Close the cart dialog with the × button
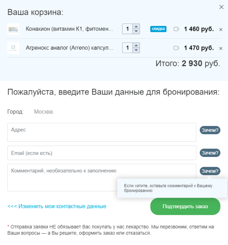Image resolution: width=228 pixels, height=245 pixels. [x=221, y=7]
